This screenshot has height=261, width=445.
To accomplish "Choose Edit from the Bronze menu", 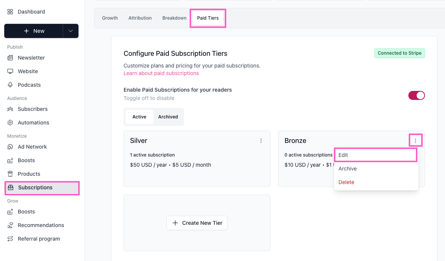I will [375, 155].
